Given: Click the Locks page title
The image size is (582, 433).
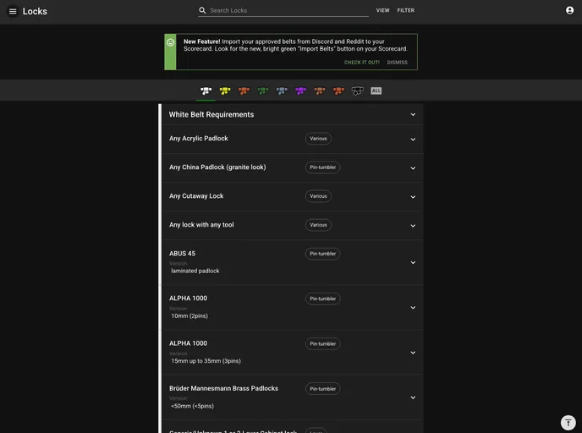Looking at the screenshot, I should (35, 11).
